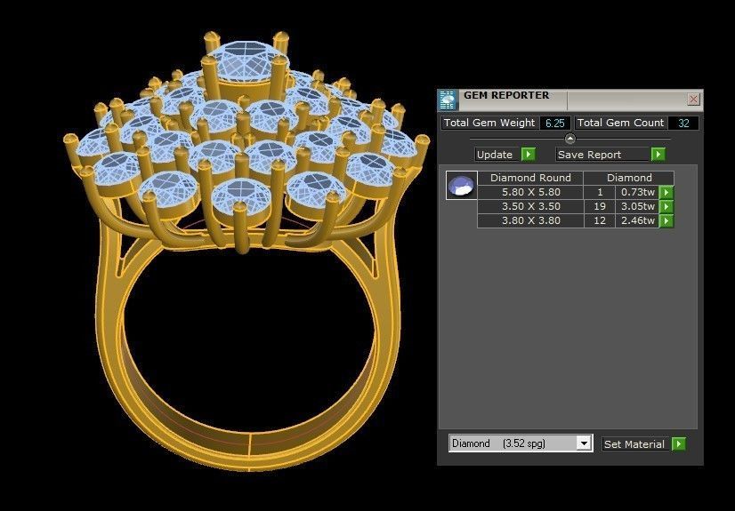
Task: Click the Diamond material column header
Action: point(629,178)
